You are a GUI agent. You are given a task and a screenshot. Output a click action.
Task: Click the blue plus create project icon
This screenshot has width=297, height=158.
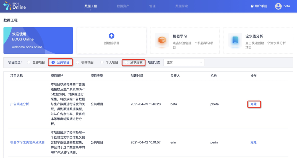pos(111,36)
